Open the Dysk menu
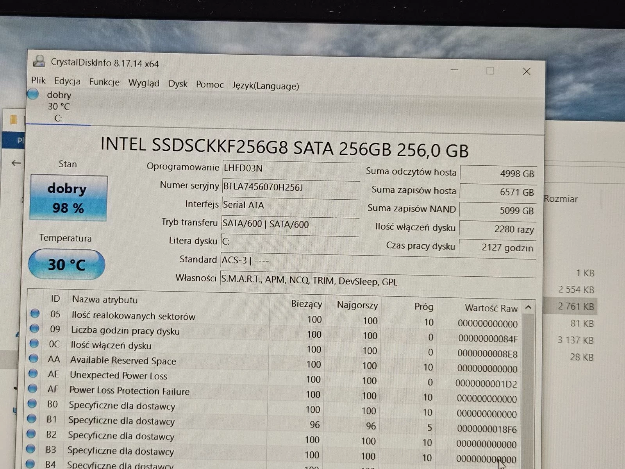Viewport: 625px width, 469px height. coord(178,84)
